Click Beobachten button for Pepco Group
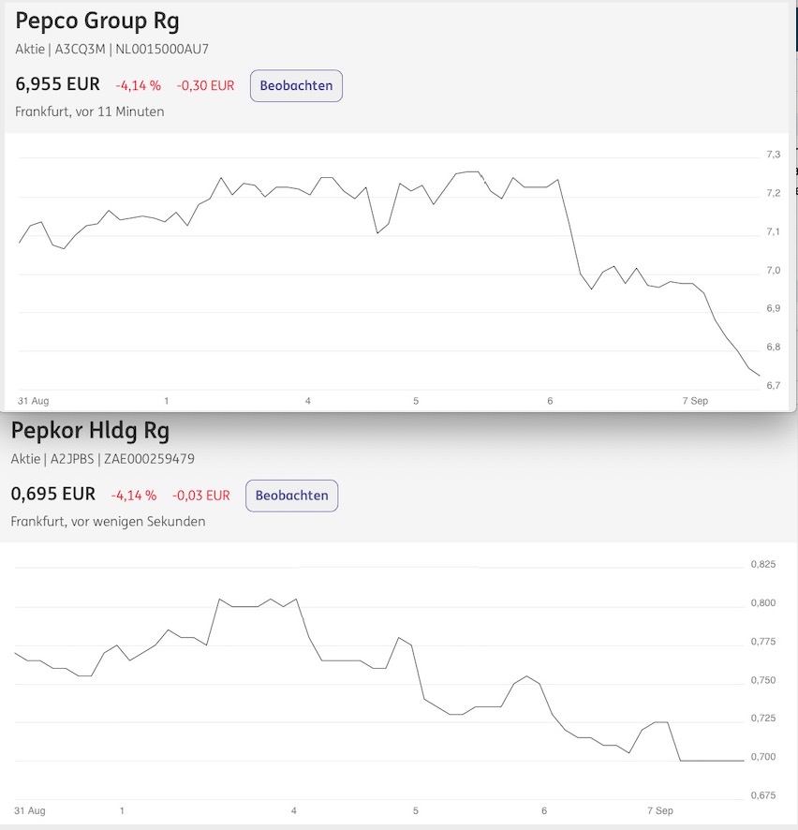 [296, 85]
